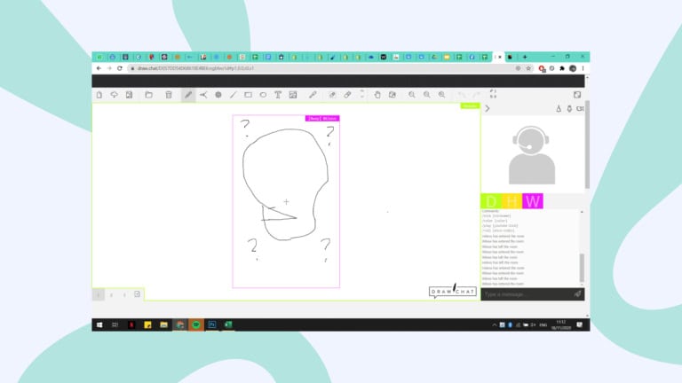Select the rectangle shape tool
Viewport: 682px width, 383px height.
click(248, 95)
